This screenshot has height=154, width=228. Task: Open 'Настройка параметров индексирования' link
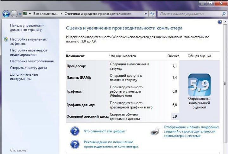[x=28, y=52]
